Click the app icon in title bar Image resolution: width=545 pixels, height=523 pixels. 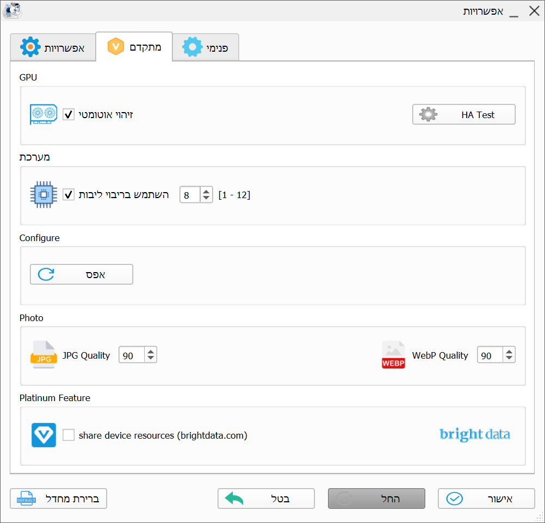point(12,10)
